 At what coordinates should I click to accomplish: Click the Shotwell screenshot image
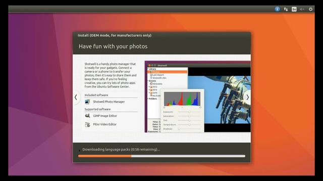click(x=198, y=97)
